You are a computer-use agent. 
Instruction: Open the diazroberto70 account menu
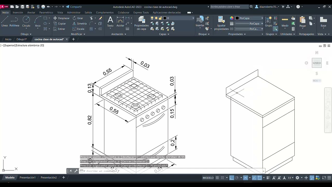point(267,7)
